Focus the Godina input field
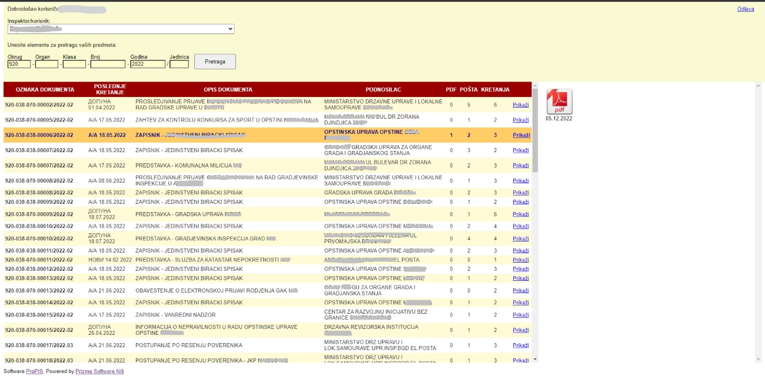765x376 pixels. tap(148, 64)
